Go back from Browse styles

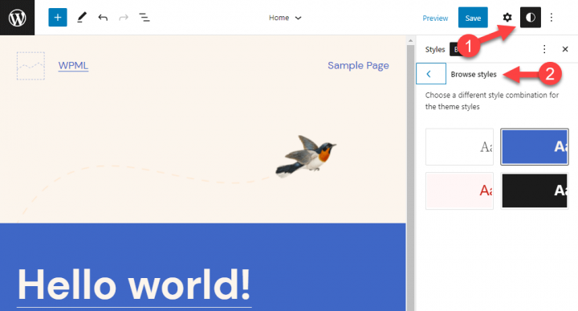coord(431,74)
